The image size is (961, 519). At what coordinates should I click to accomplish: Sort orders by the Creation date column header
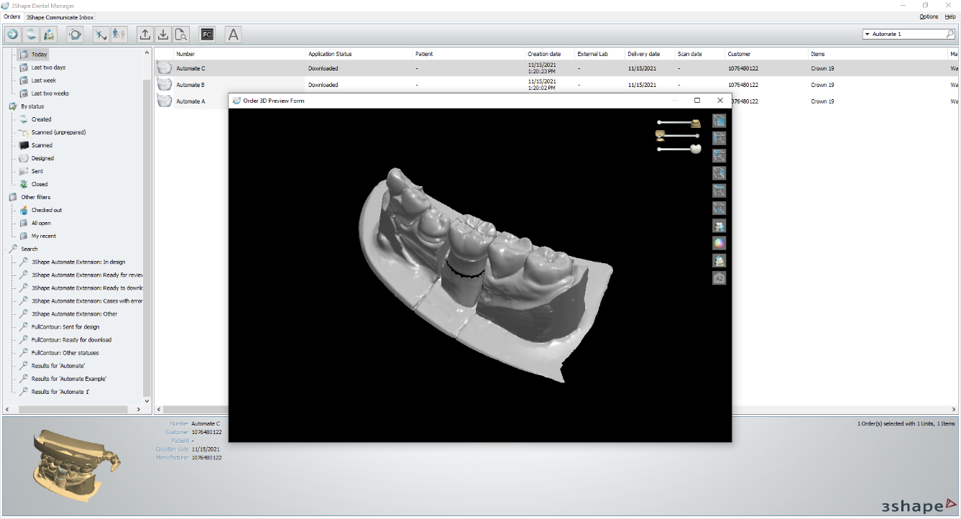(x=544, y=54)
